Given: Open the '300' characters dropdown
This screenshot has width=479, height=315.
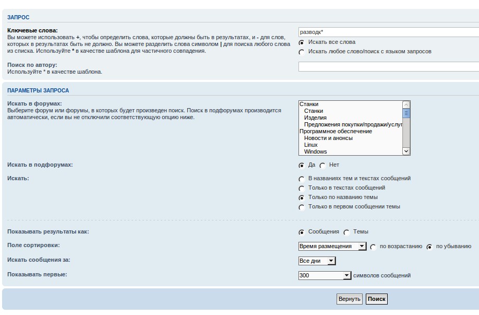Looking at the screenshot, I should coord(325,276).
